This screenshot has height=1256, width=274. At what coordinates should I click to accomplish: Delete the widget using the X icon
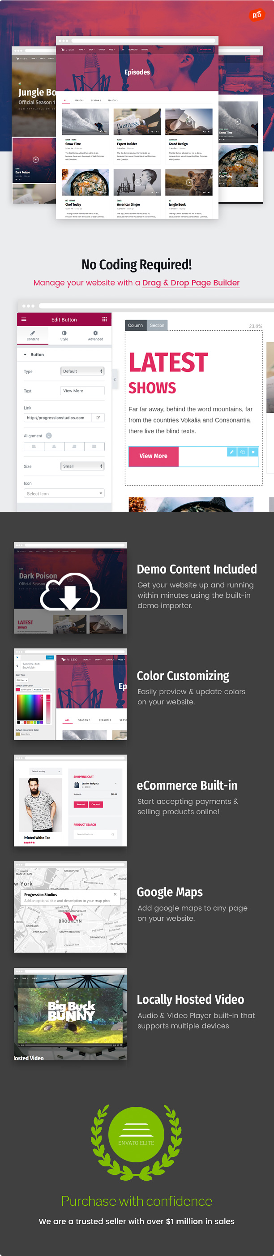[x=253, y=452]
